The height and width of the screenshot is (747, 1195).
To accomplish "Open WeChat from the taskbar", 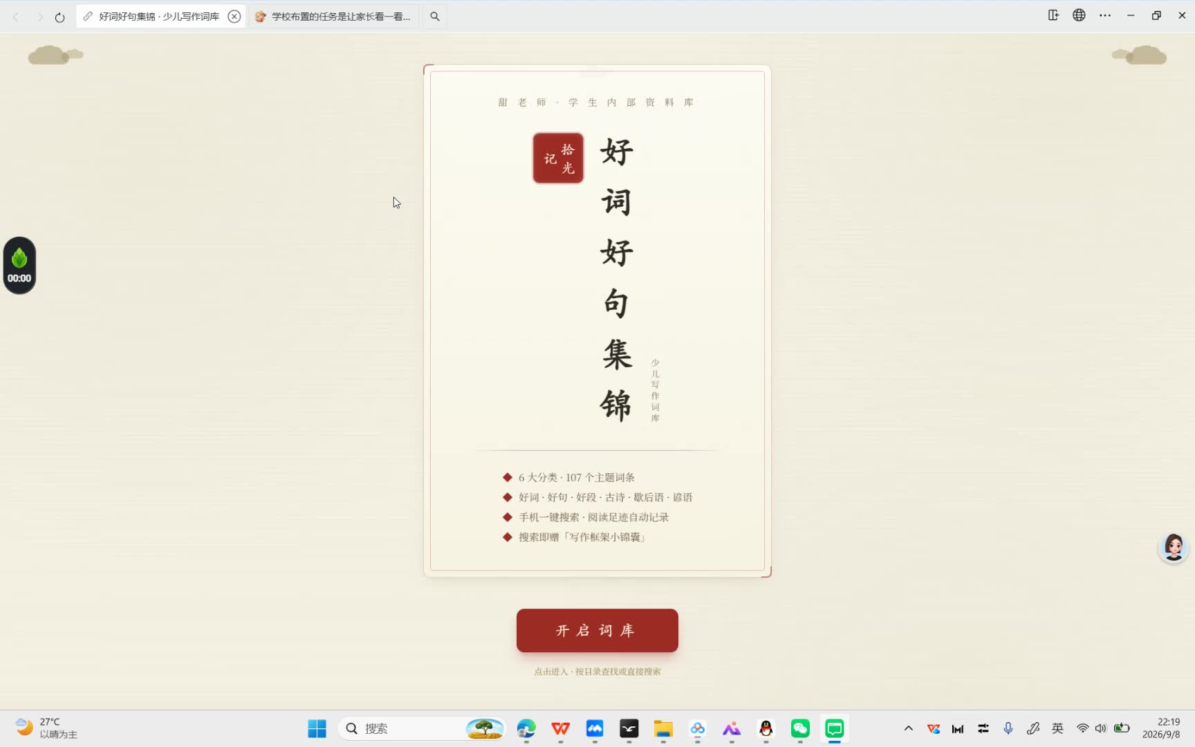I will click(800, 728).
